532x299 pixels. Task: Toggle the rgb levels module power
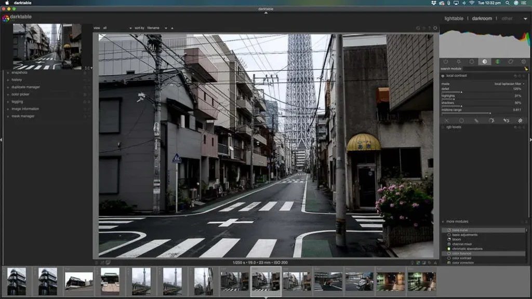pos(443,127)
